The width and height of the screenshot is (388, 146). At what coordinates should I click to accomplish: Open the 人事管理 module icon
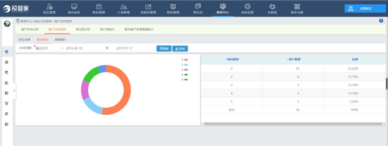tap(124, 6)
